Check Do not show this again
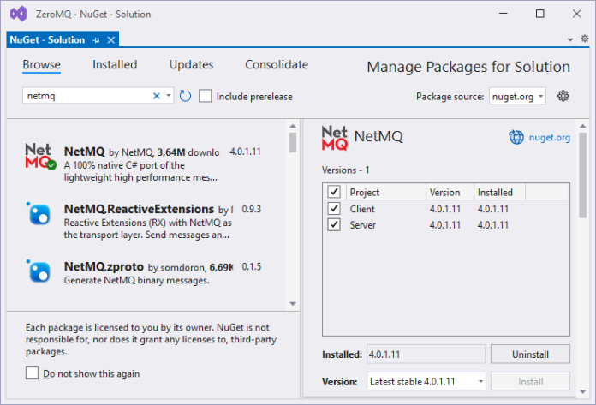Viewport: 596px width, 405px height. (32, 373)
